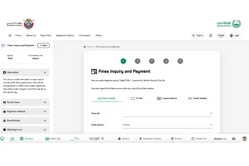Open Police Eye from the bottom bar
This screenshot has width=249, height=166.
pos(53,139)
